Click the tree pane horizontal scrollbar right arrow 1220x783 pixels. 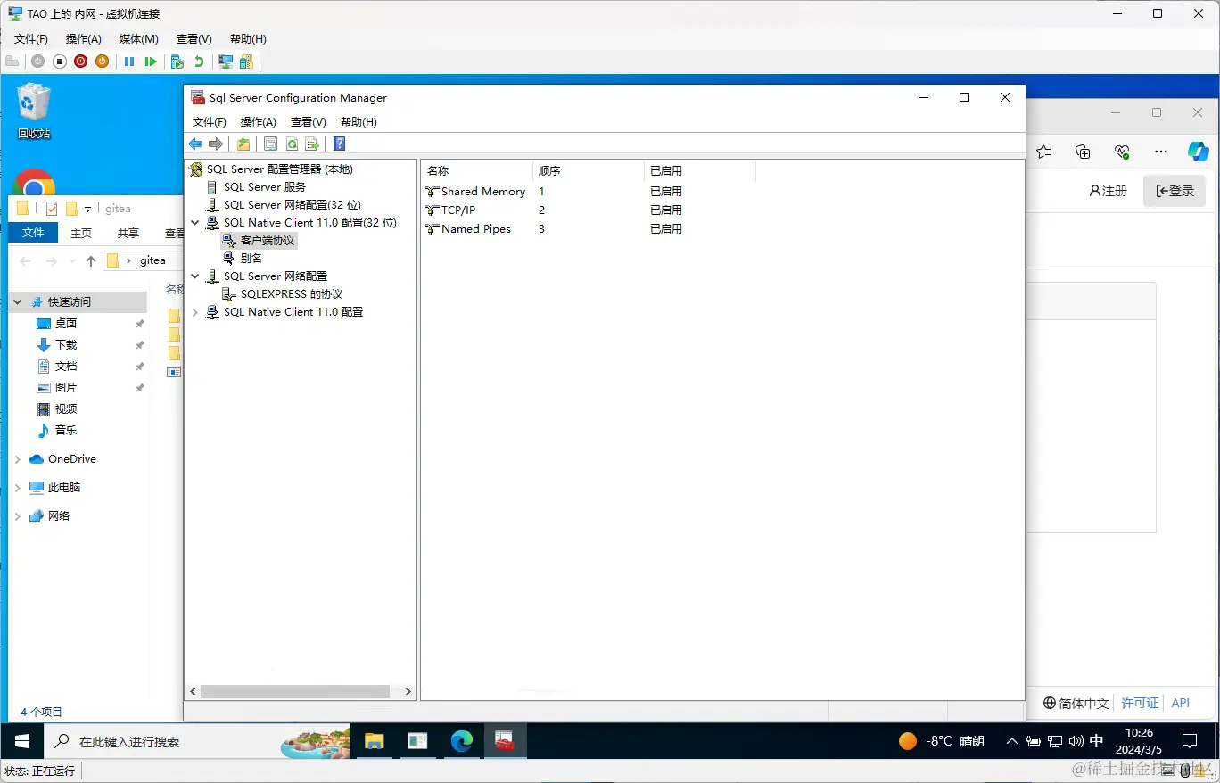[408, 691]
